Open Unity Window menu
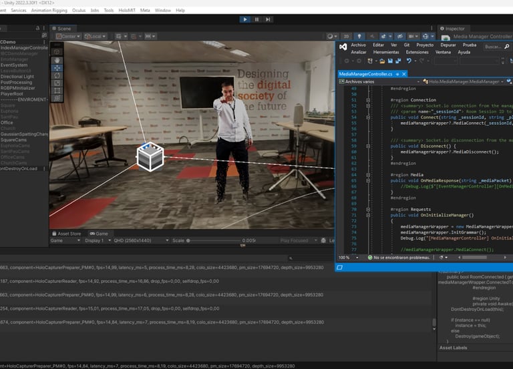Viewport: 513px width, 369px height. point(163,11)
